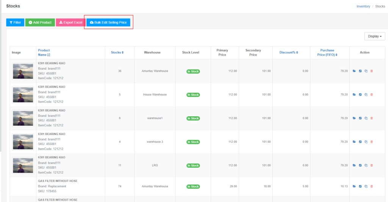
Task: Open folder icon for Amuntay Warehouse bearing row
Action: (x=354, y=71)
